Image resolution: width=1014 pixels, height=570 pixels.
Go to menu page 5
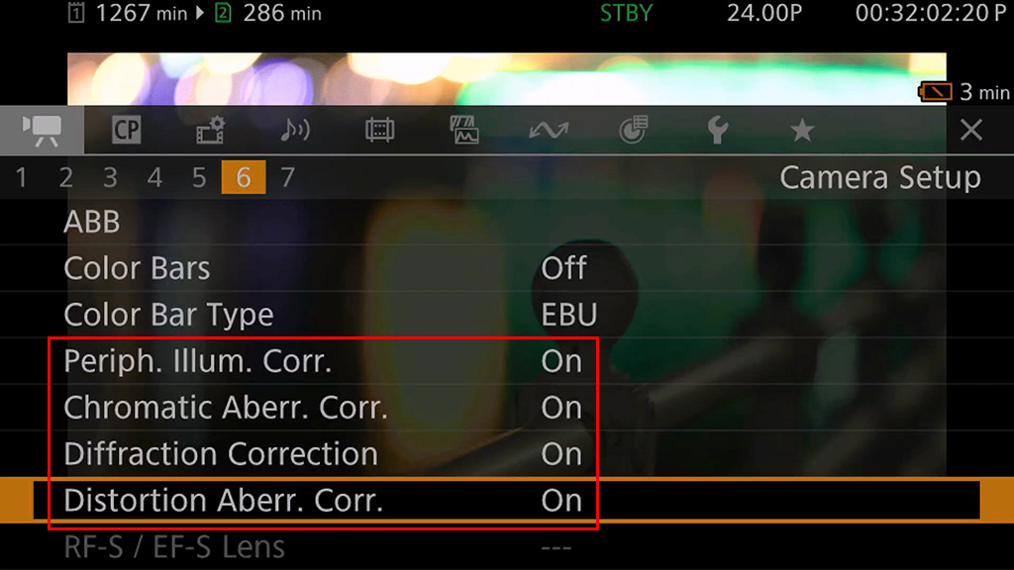[199, 177]
